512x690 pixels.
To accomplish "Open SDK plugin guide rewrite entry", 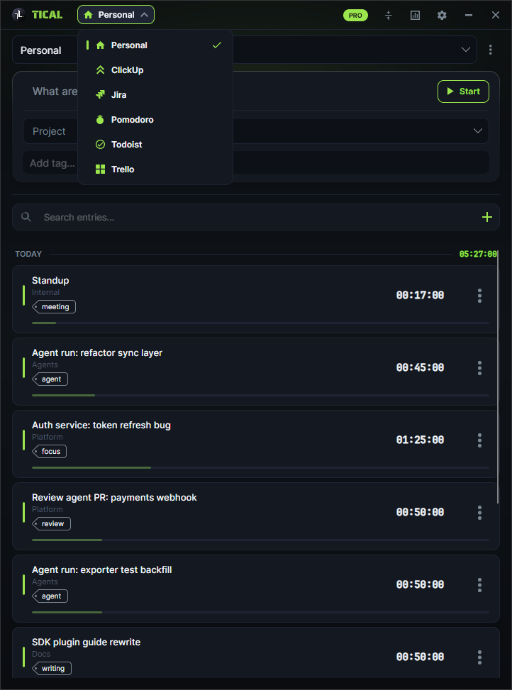I will point(256,652).
